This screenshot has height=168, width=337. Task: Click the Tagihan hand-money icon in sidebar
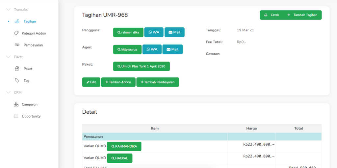(x=17, y=21)
